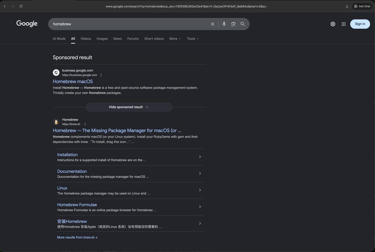Viewport: 375px width, 252px height.
Task: Click the chevron on Homebrew Formulae row
Action: point(200,207)
